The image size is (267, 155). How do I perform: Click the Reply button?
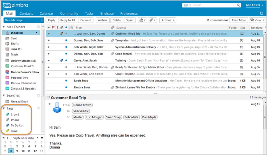(51, 20)
